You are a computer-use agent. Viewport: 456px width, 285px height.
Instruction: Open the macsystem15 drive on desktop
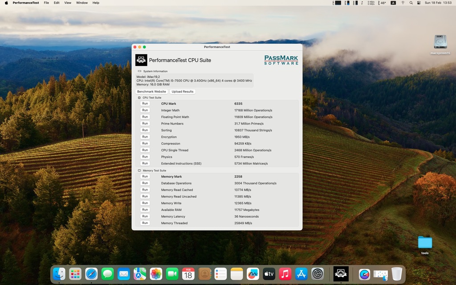[440, 42]
